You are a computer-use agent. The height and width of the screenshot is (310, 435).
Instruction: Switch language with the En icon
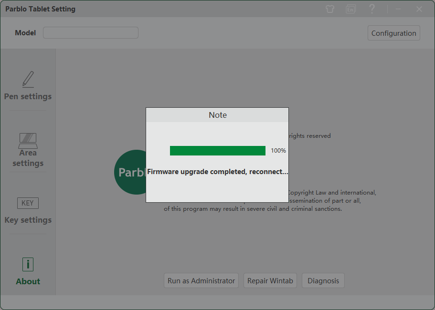tap(350, 9)
